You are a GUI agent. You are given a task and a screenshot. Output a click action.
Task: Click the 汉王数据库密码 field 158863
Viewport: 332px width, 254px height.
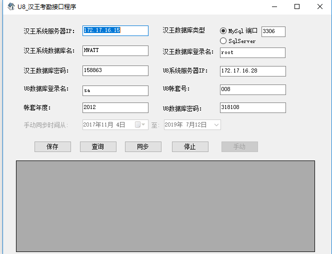click(x=115, y=70)
